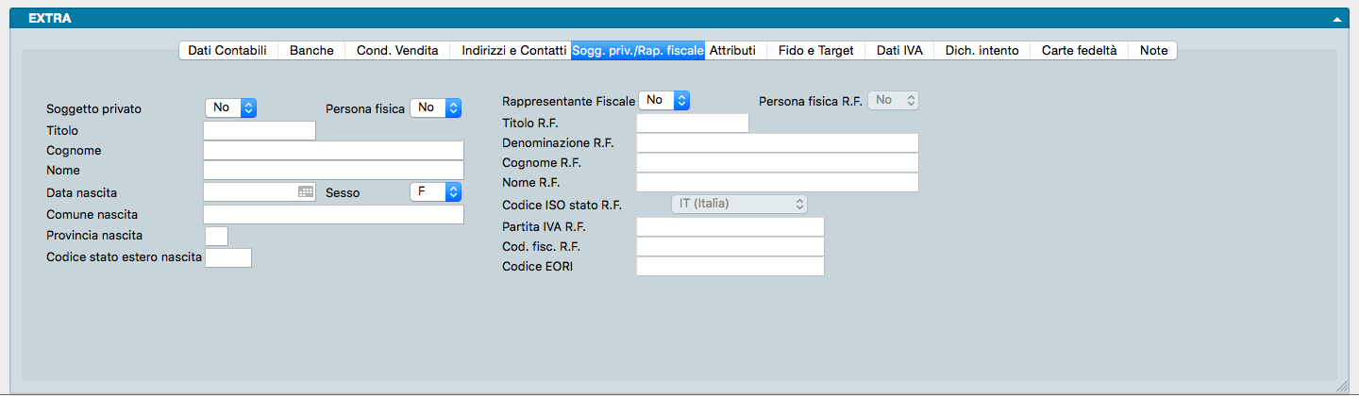Select the Cond. Vendita tab

(397, 51)
